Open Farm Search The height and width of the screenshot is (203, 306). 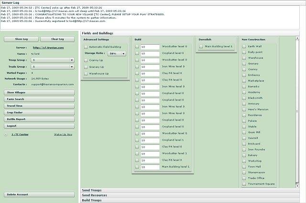(x=39, y=99)
